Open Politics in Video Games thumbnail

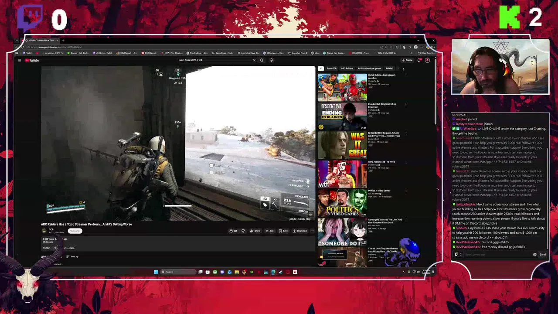click(342, 202)
